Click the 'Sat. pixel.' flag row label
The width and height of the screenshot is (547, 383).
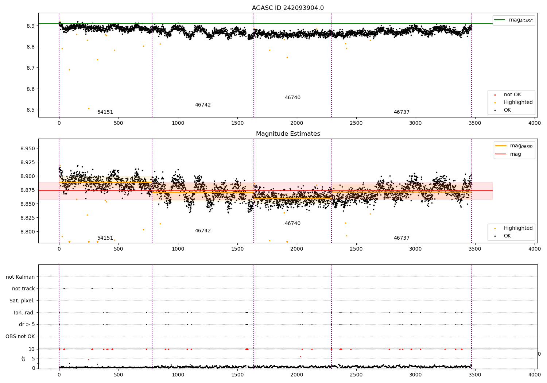coord(22,301)
